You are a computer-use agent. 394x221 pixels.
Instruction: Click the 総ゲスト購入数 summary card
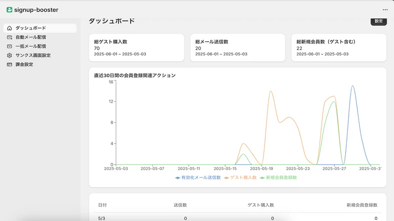click(136, 48)
